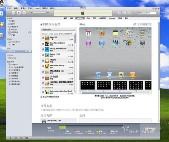Uncheck the App123 app checkbox
Viewport: 169px width, 142px height.
[x=43, y=38]
